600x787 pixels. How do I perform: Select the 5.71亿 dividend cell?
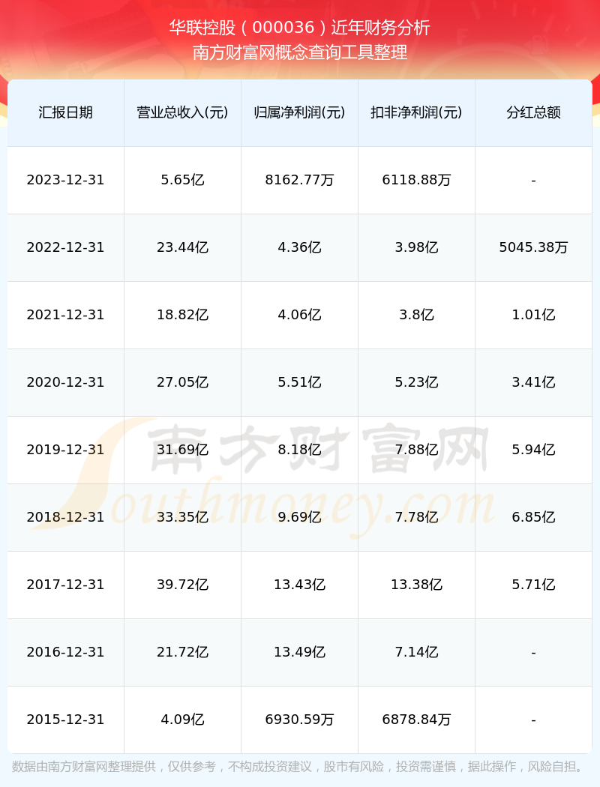coord(534,585)
